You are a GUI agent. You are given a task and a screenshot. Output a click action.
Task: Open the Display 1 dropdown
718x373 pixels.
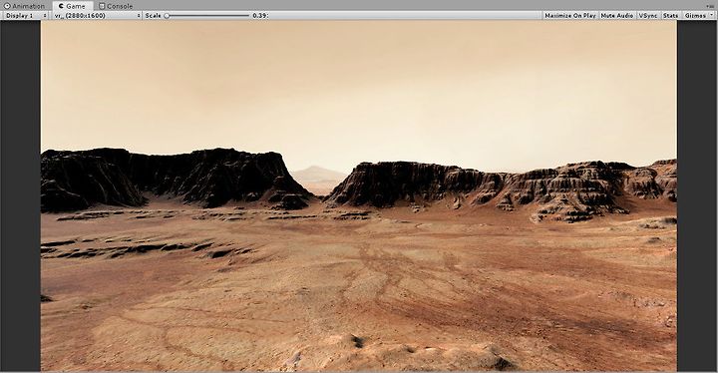point(26,16)
